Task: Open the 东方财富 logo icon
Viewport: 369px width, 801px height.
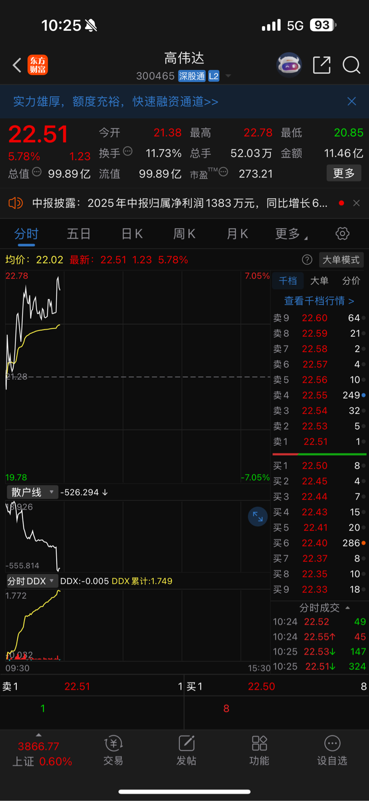Action: (37, 65)
